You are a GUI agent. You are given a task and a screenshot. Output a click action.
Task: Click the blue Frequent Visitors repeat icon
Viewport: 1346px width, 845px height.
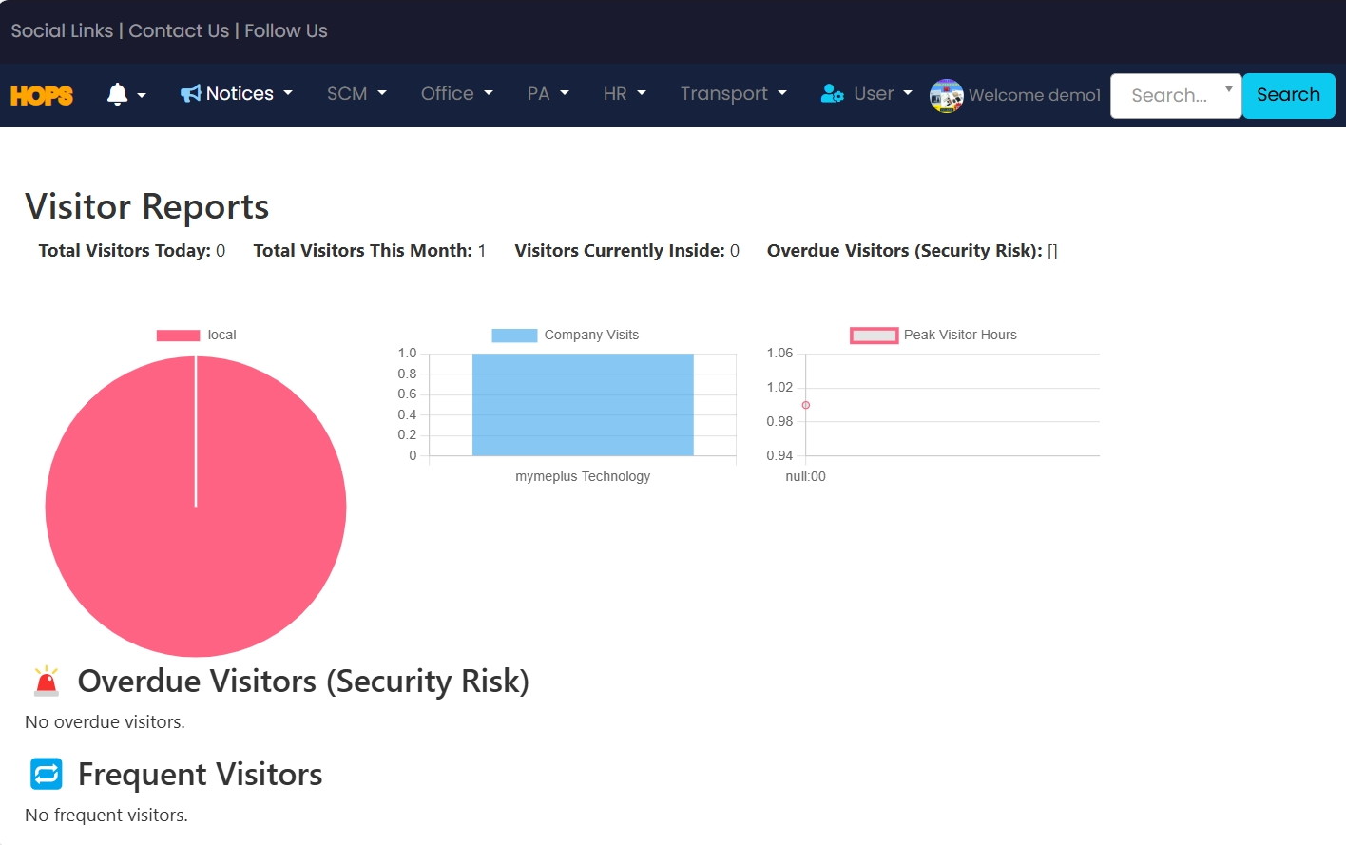pos(46,774)
